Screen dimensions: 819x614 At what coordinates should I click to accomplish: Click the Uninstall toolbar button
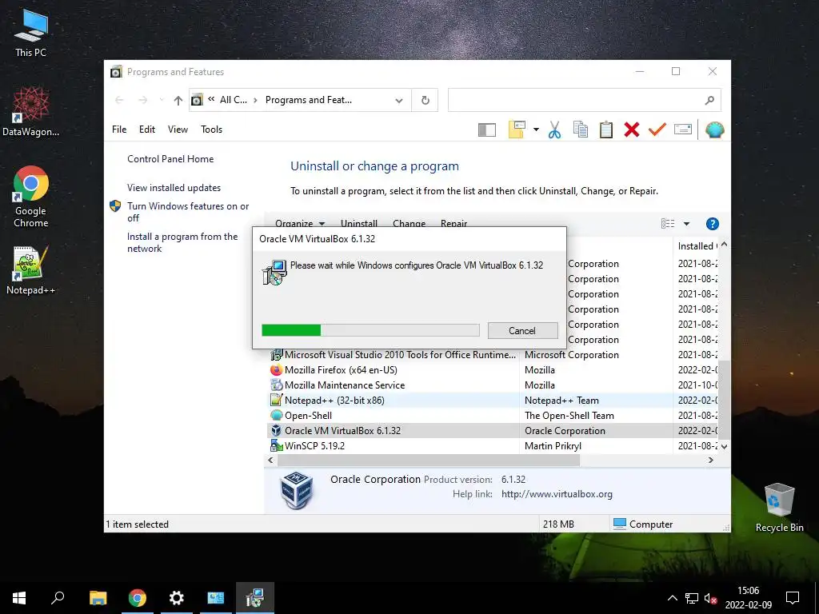(x=359, y=224)
